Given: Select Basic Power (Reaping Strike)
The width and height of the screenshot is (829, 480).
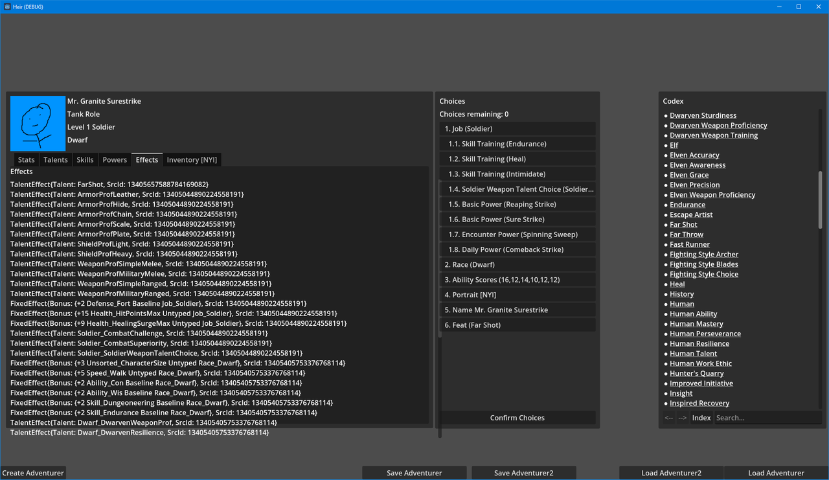Looking at the screenshot, I should [x=517, y=204].
